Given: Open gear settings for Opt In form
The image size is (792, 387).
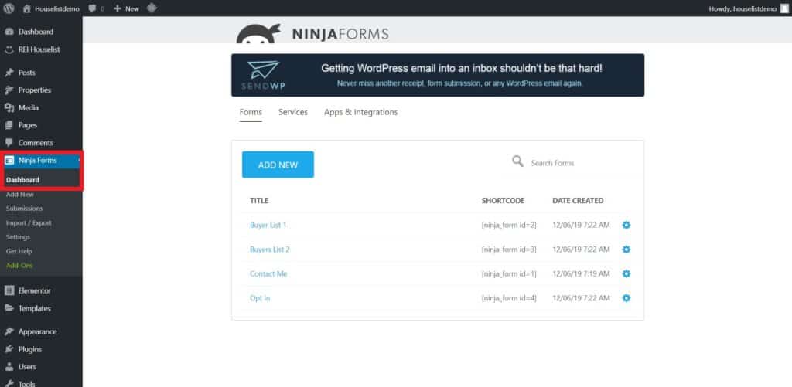Looking at the screenshot, I should pyautogui.click(x=626, y=298).
